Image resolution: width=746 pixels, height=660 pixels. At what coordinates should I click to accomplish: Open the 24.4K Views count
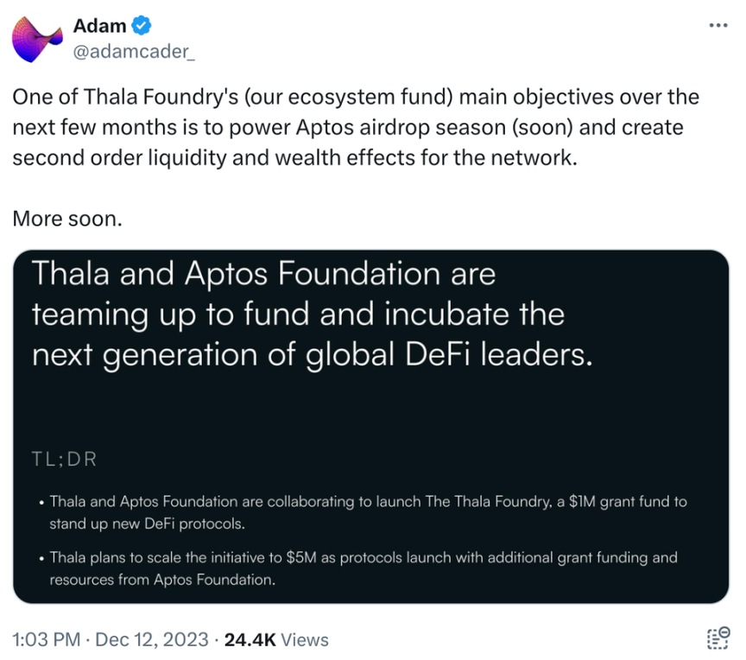click(276, 639)
